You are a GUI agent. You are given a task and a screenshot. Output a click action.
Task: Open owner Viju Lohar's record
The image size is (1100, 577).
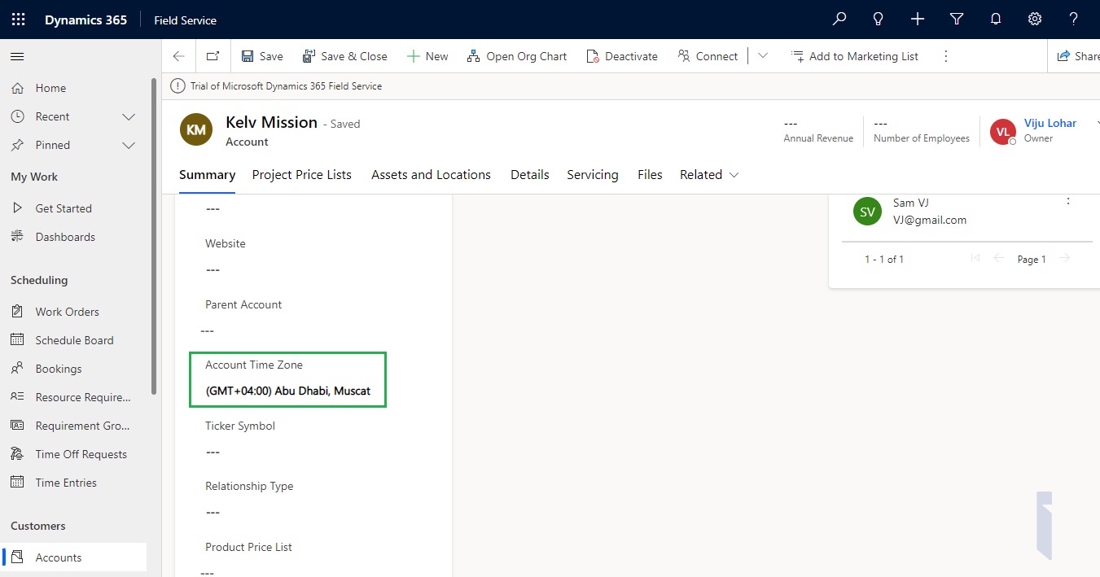1050,123
